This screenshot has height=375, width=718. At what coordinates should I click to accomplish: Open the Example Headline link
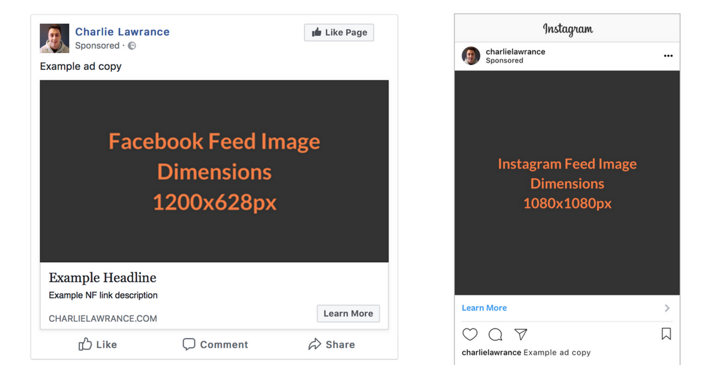(102, 278)
